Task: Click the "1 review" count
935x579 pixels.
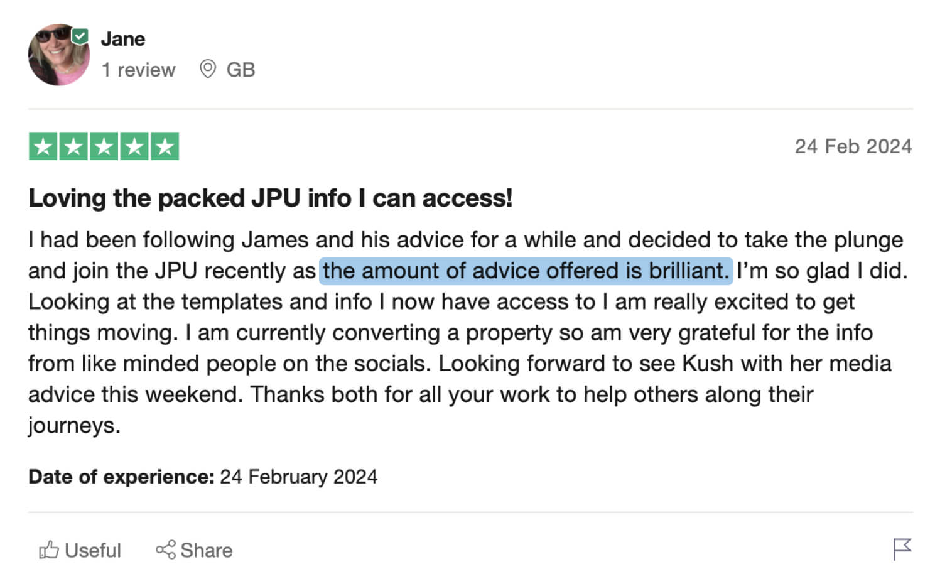Action: coord(139,70)
